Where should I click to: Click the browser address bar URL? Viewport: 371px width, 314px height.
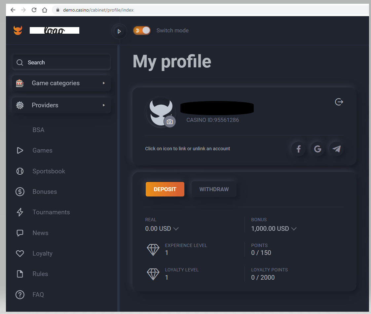point(98,10)
